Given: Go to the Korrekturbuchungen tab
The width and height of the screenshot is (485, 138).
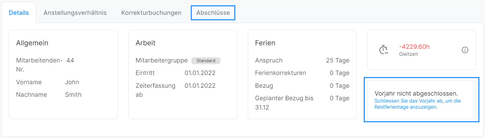Looking at the screenshot, I should [x=151, y=13].
